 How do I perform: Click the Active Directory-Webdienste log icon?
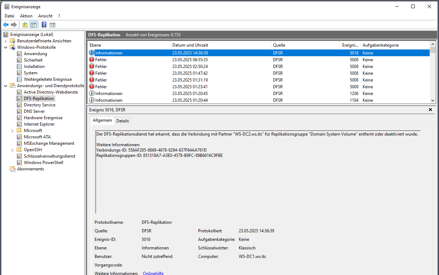pyautogui.click(x=20, y=92)
